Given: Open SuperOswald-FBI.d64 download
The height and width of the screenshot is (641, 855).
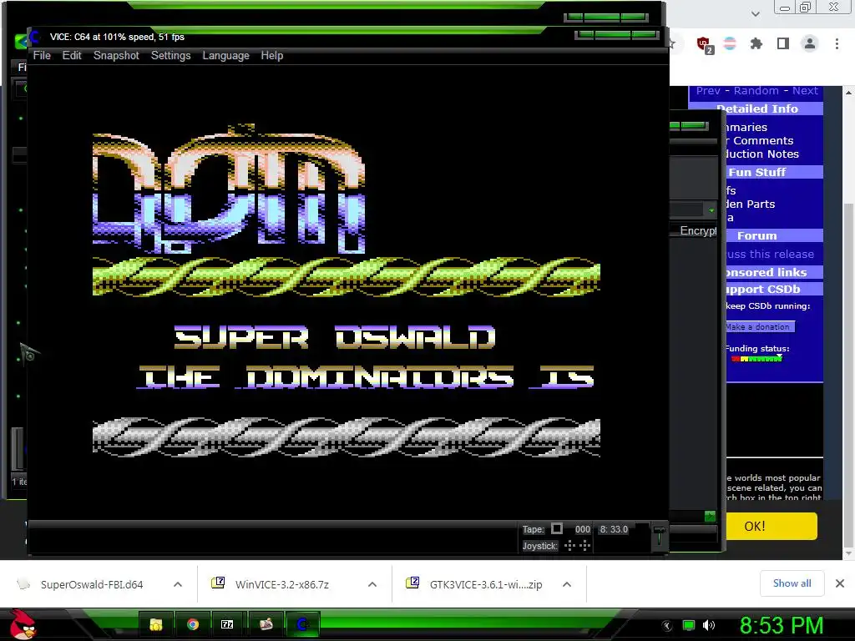Looking at the screenshot, I should 91,585.
